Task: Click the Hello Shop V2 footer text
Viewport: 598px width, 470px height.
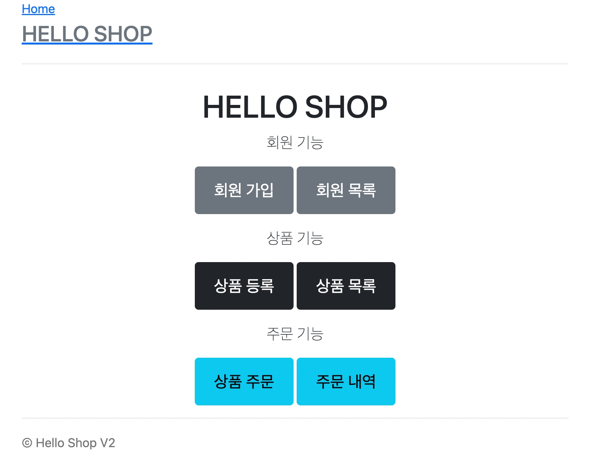Action: pyautogui.click(x=75, y=443)
